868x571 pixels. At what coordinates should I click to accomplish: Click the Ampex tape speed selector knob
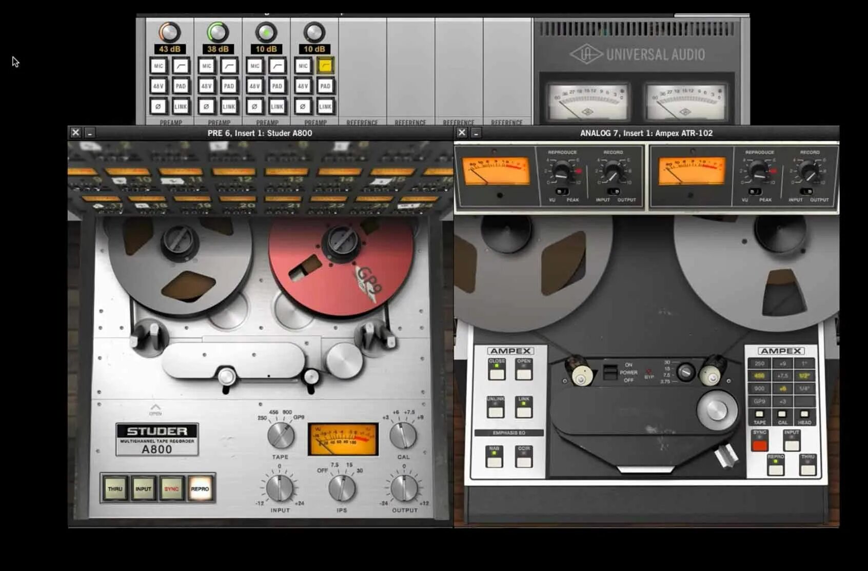coord(685,372)
